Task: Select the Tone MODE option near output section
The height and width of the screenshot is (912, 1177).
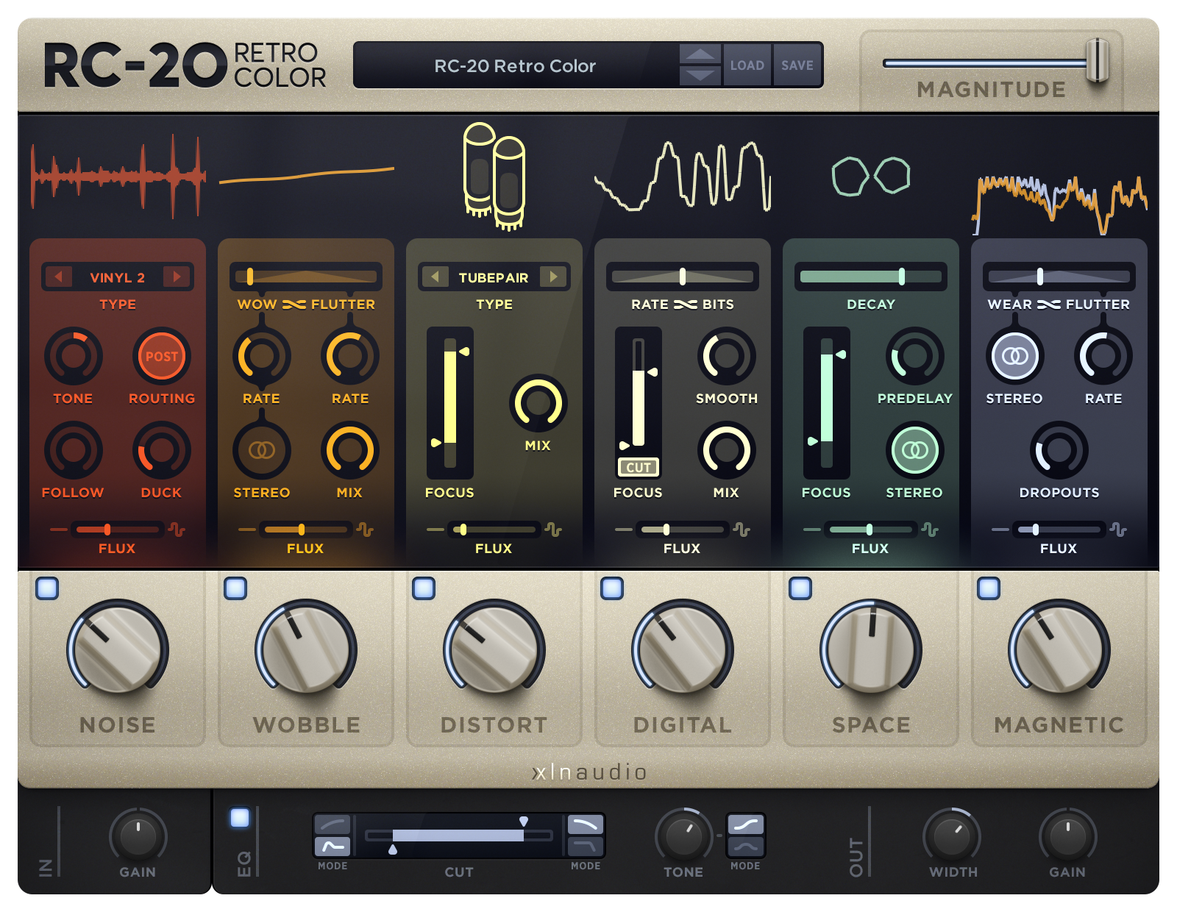Action: pyautogui.click(x=745, y=835)
